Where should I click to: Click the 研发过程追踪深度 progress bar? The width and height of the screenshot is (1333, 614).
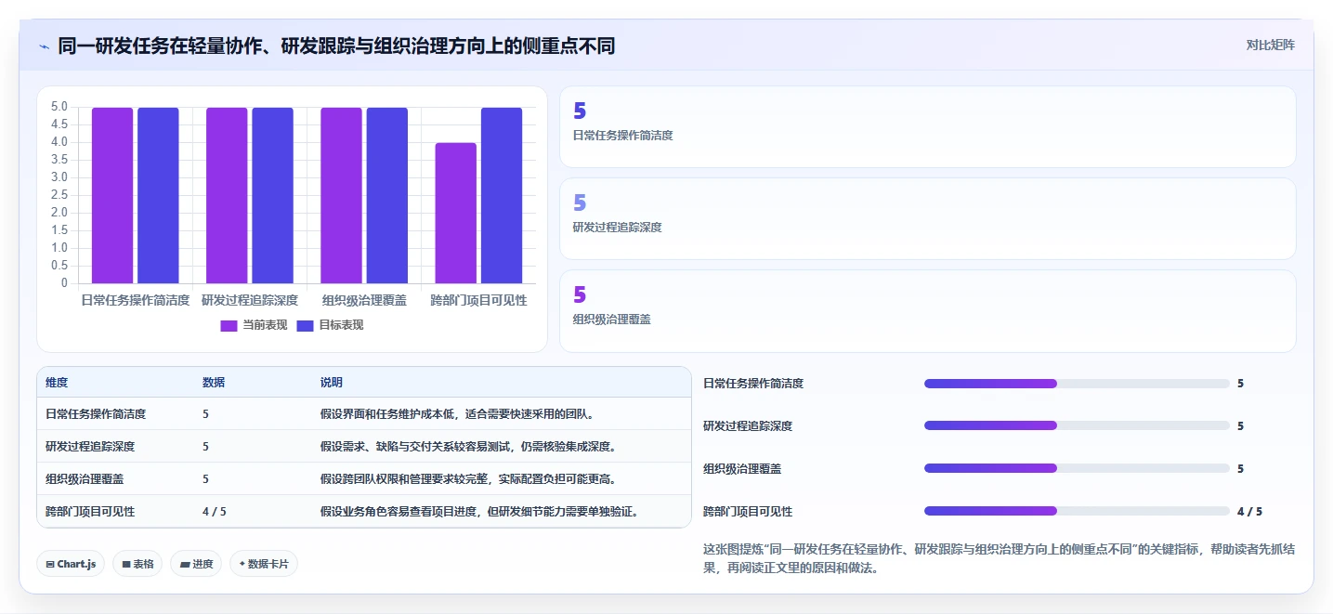[x=1077, y=425]
